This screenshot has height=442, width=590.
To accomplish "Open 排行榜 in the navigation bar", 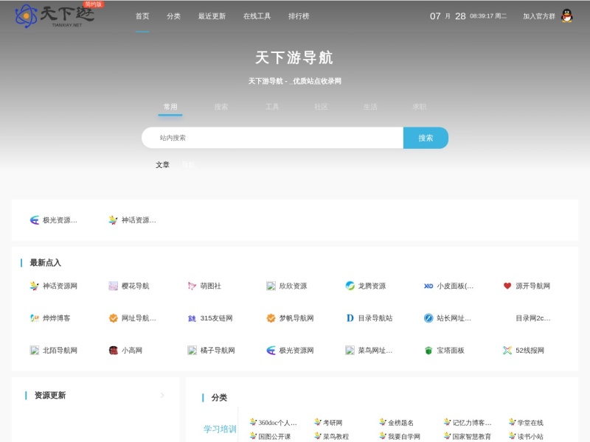I will point(299,16).
